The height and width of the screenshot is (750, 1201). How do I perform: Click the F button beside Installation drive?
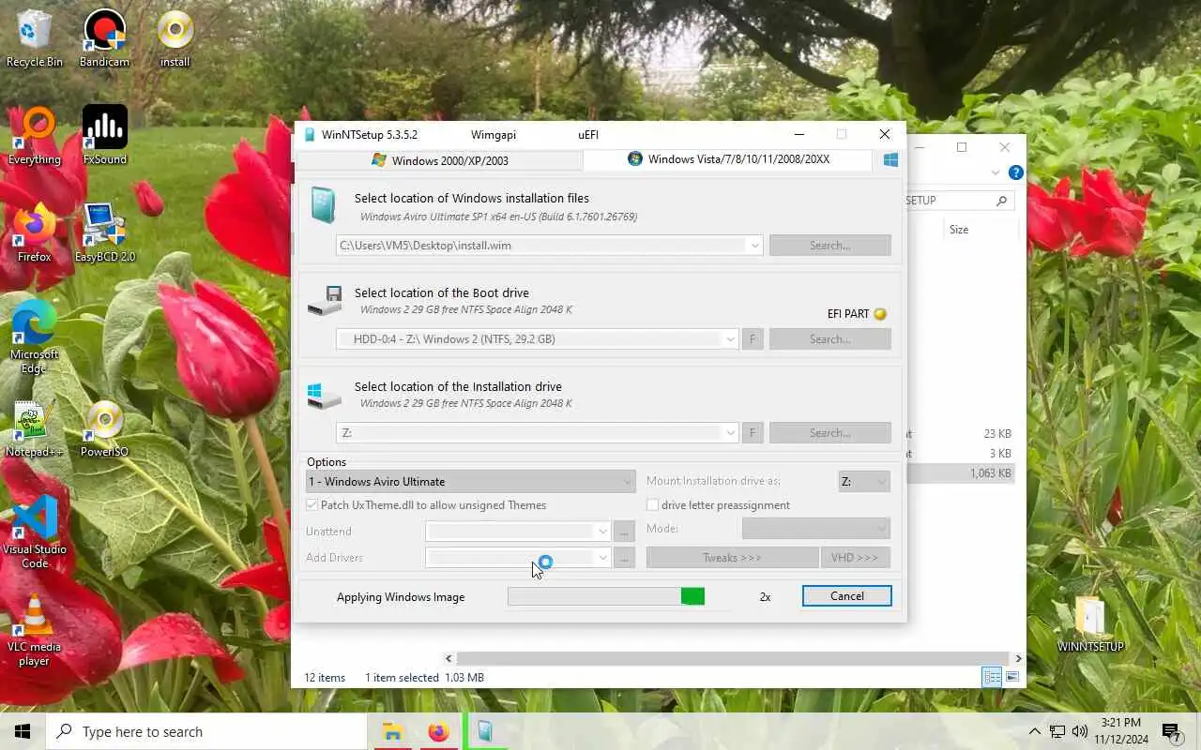click(752, 433)
